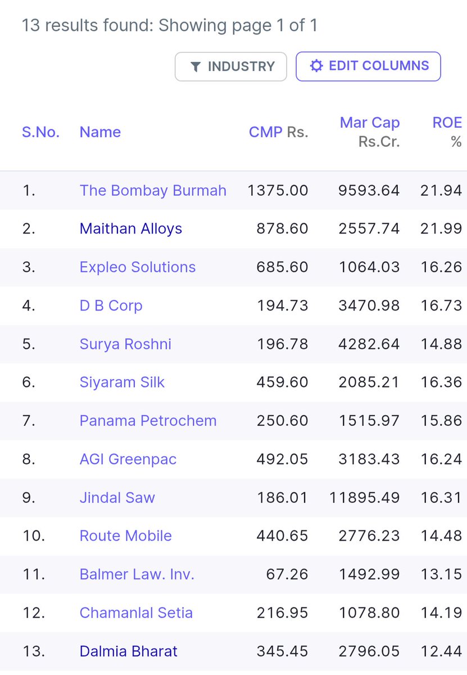This screenshot has width=467, height=675.
Task: Open AGI Greenpac company link
Action: pos(128,459)
